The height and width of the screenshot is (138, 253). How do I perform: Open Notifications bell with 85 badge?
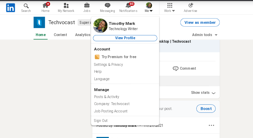tap(128, 5)
